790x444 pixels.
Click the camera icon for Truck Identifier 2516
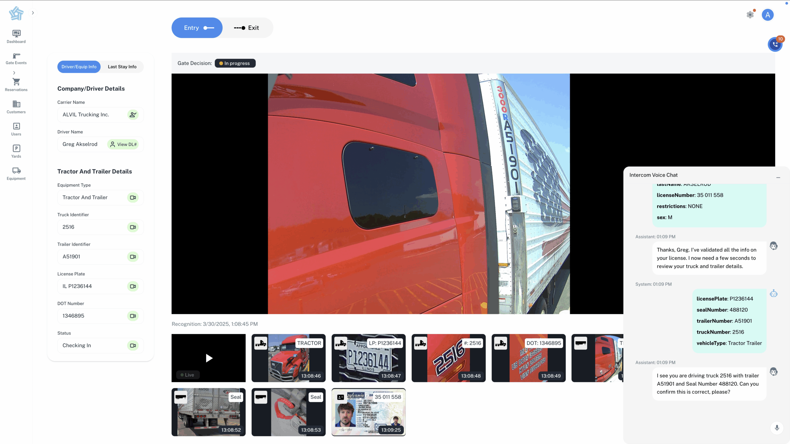click(133, 227)
